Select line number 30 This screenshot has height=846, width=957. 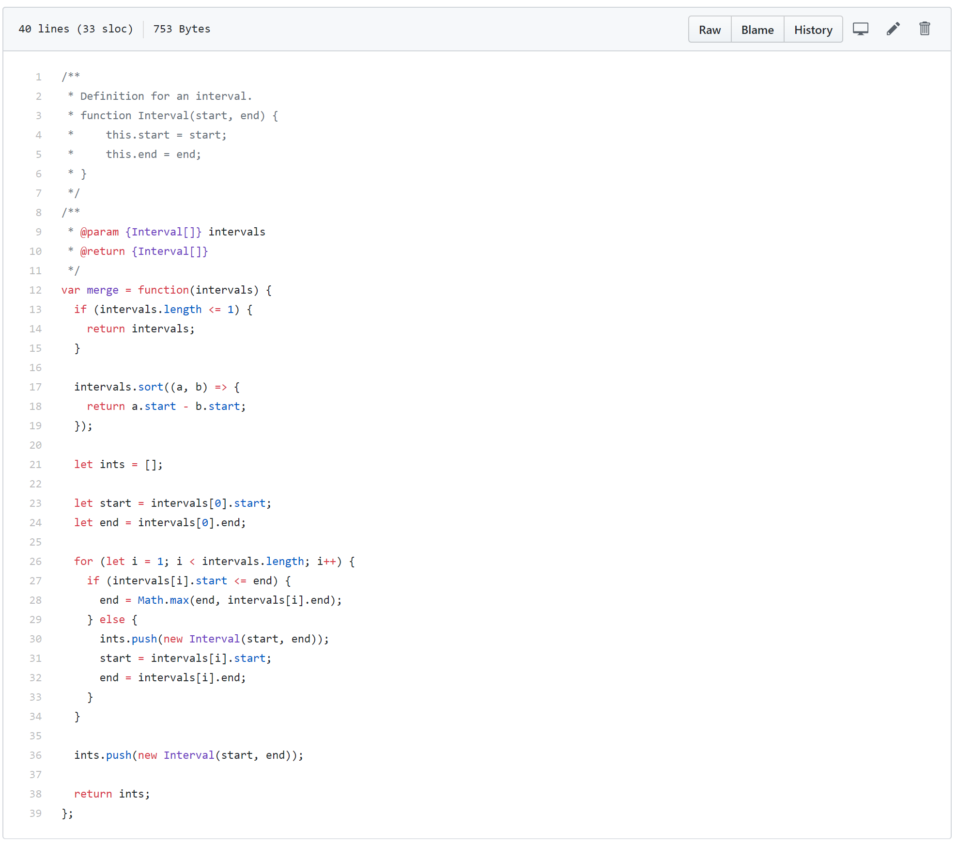tap(35, 639)
